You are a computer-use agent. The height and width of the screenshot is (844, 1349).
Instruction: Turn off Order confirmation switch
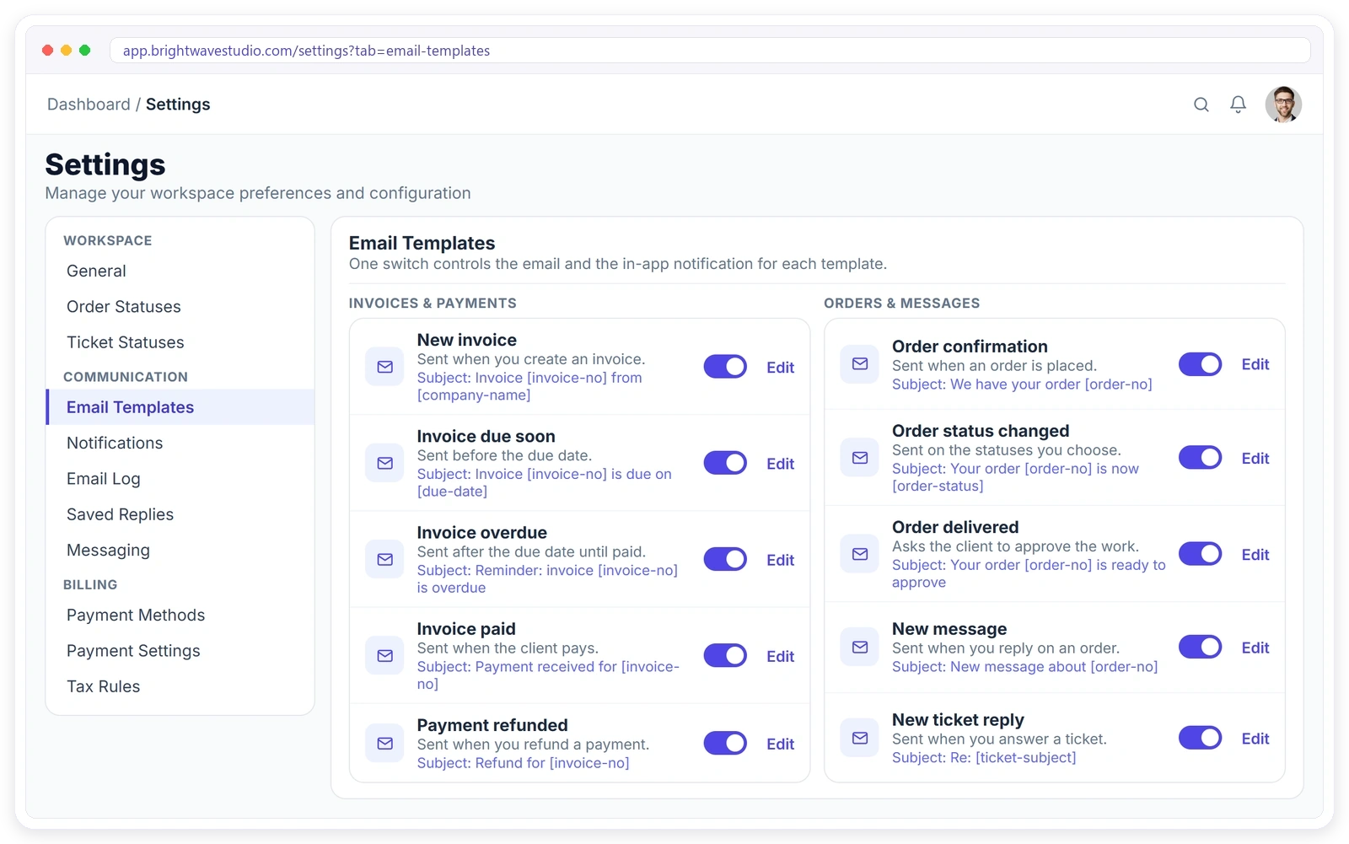[1201, 364]
